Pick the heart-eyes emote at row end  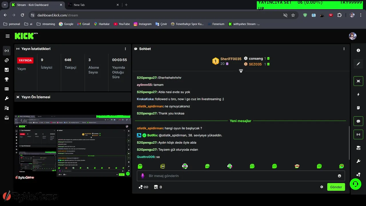point(341,166)
